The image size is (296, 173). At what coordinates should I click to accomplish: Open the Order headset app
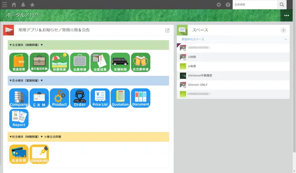pyautogui.click(x=80, y=98)
